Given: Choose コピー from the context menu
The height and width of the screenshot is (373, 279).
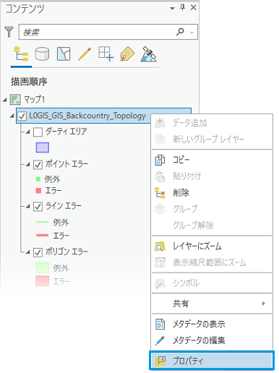Looking at the screenshot, I should [212, 160].
